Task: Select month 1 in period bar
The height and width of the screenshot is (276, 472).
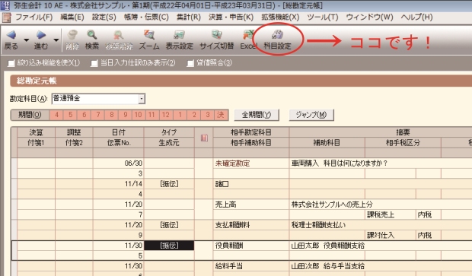Action: click(x=180, y=115)
